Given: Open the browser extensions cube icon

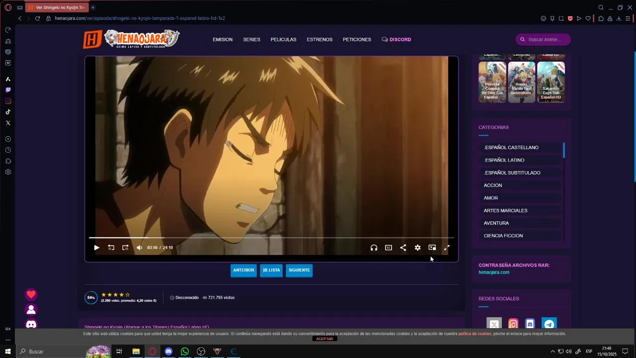Looking at the screenshot, I should tap(601, 18).
